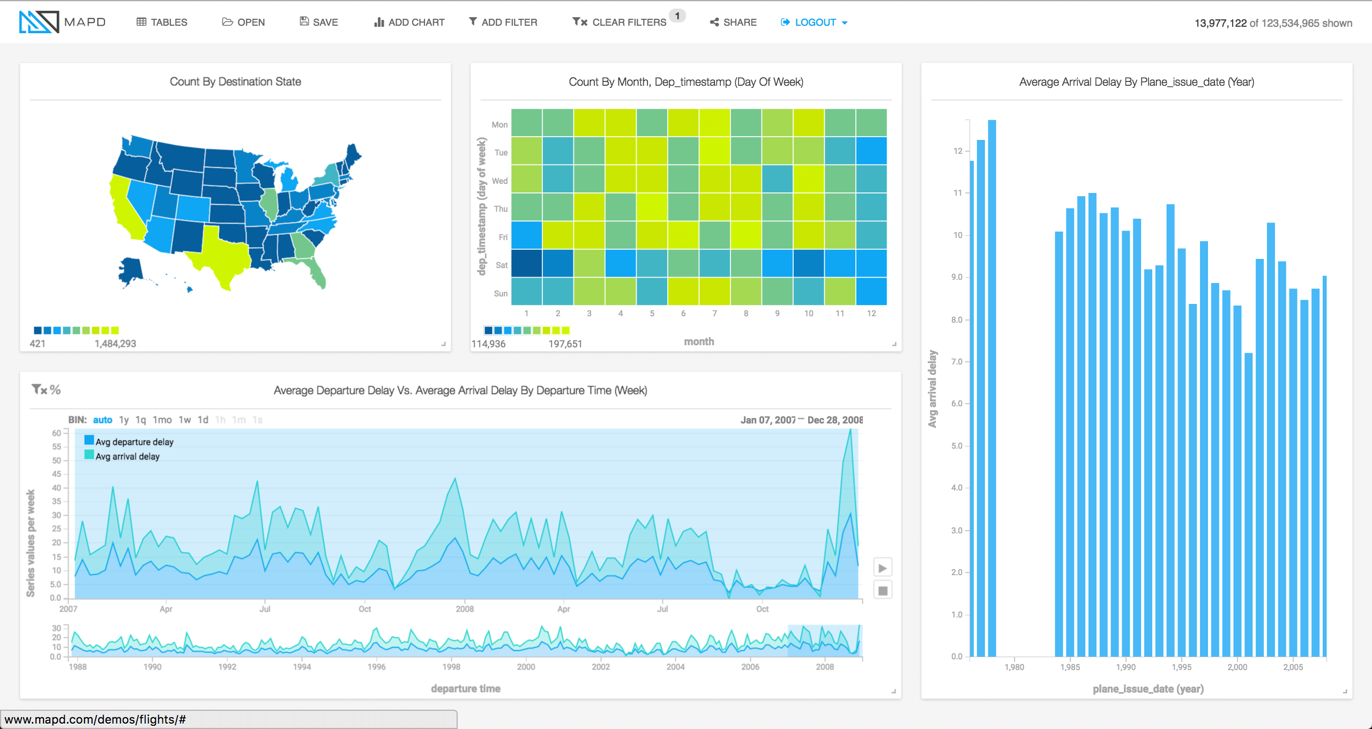Image resolution: width=1372 pixels, height=729 pixels.
Task: Select the 1d bin option
Action: pyautogui.click(x=203, y=420)
